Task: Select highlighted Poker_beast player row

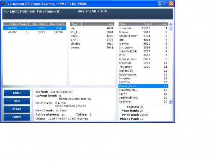Action: pyautogui.click(x=143, y=86)
